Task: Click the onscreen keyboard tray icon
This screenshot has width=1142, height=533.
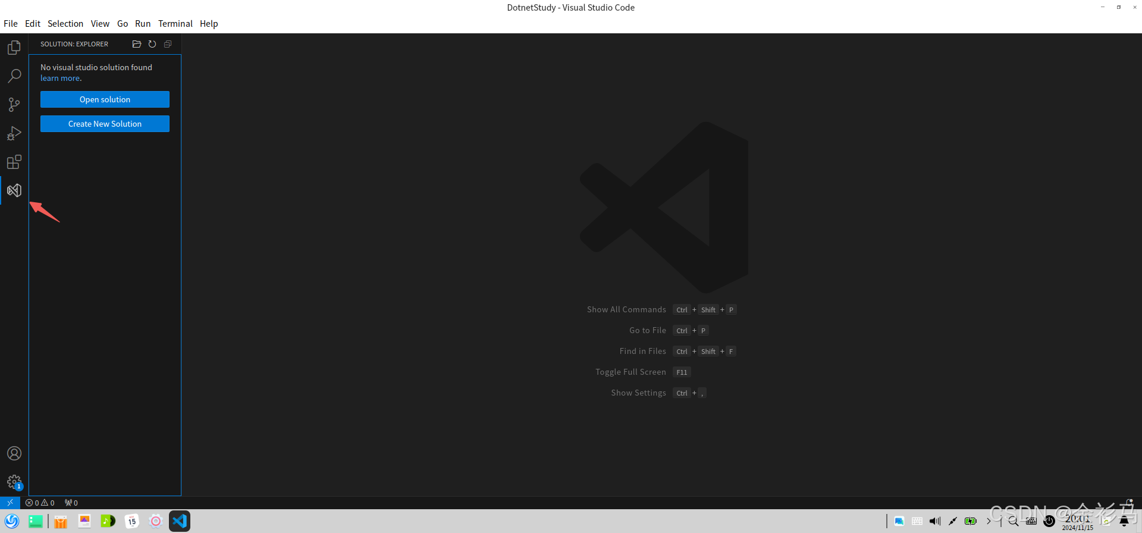Action: click(1031, 521)
